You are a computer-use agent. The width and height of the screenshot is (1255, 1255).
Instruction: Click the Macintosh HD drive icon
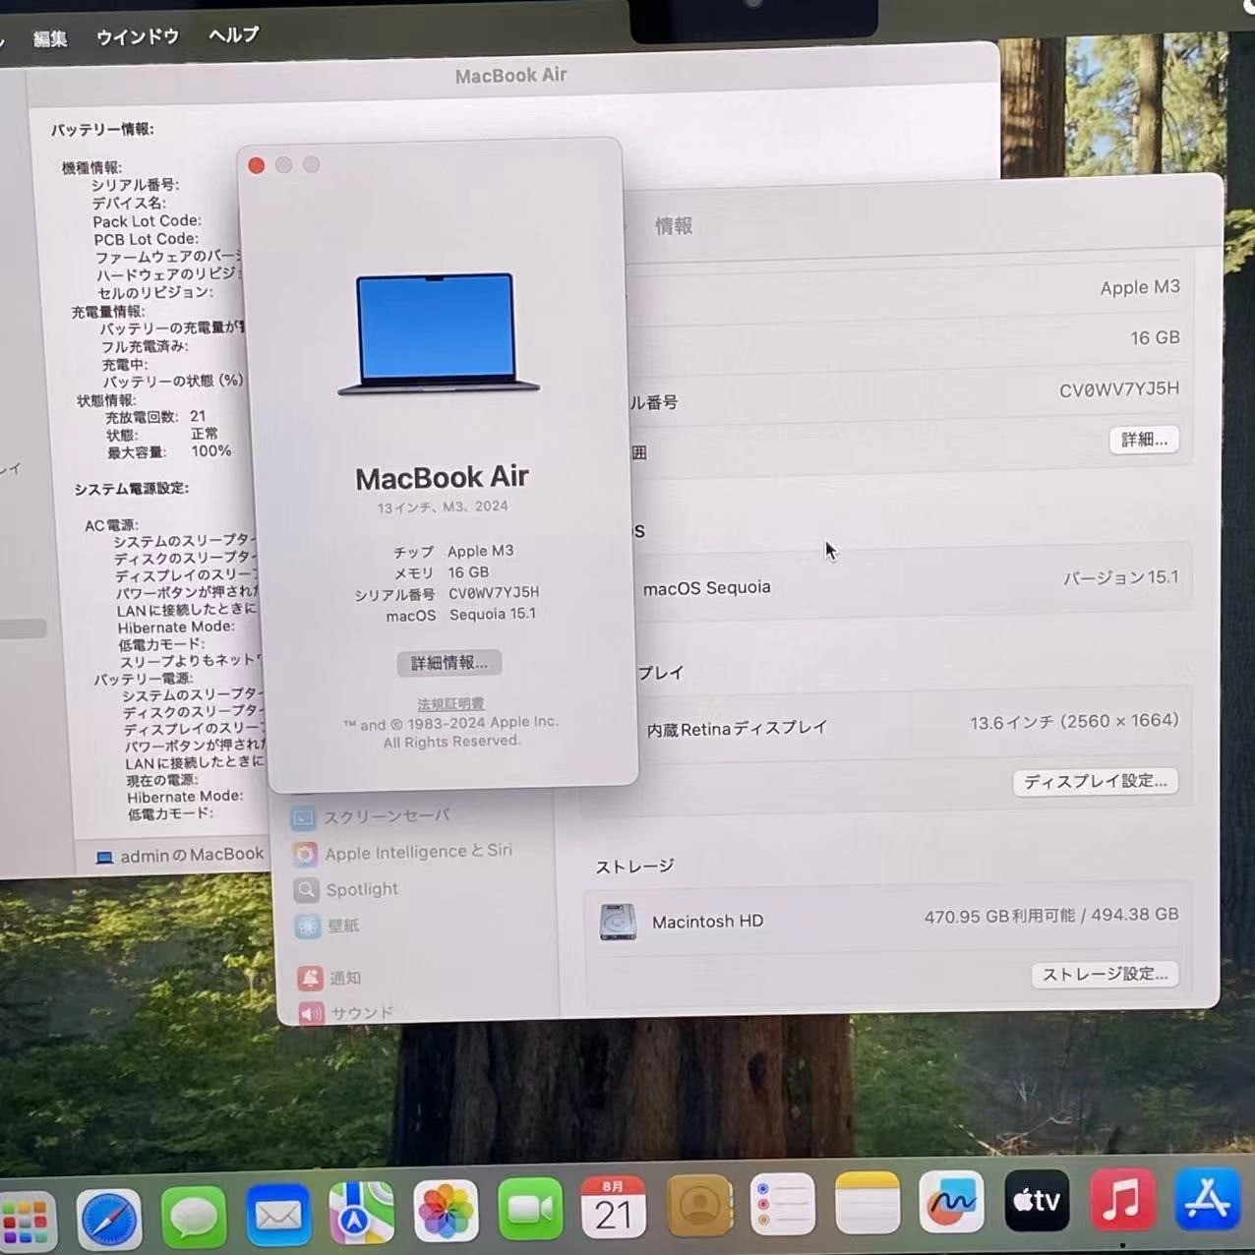pyautogui.click(x=618, y=922)
